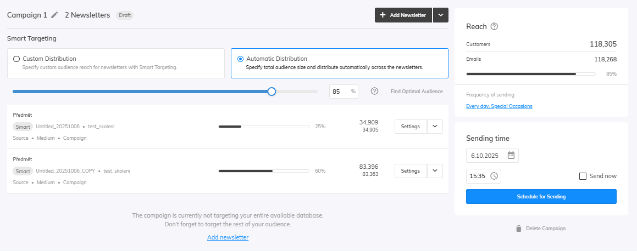Screen dimensions: 637x251
Task: Open the calendar icon in the date field
Action: point(511,155)
